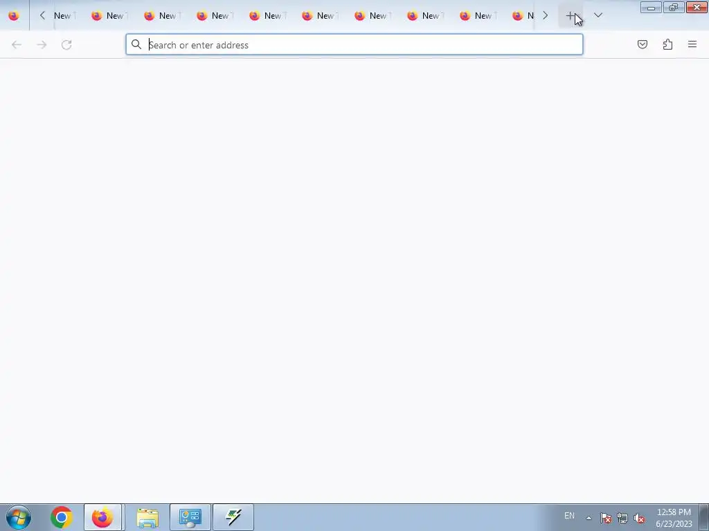Viewport: 709px width, 531px height.
Task: Click the muted volume speaker icon
Action: [x=639, y=518]
